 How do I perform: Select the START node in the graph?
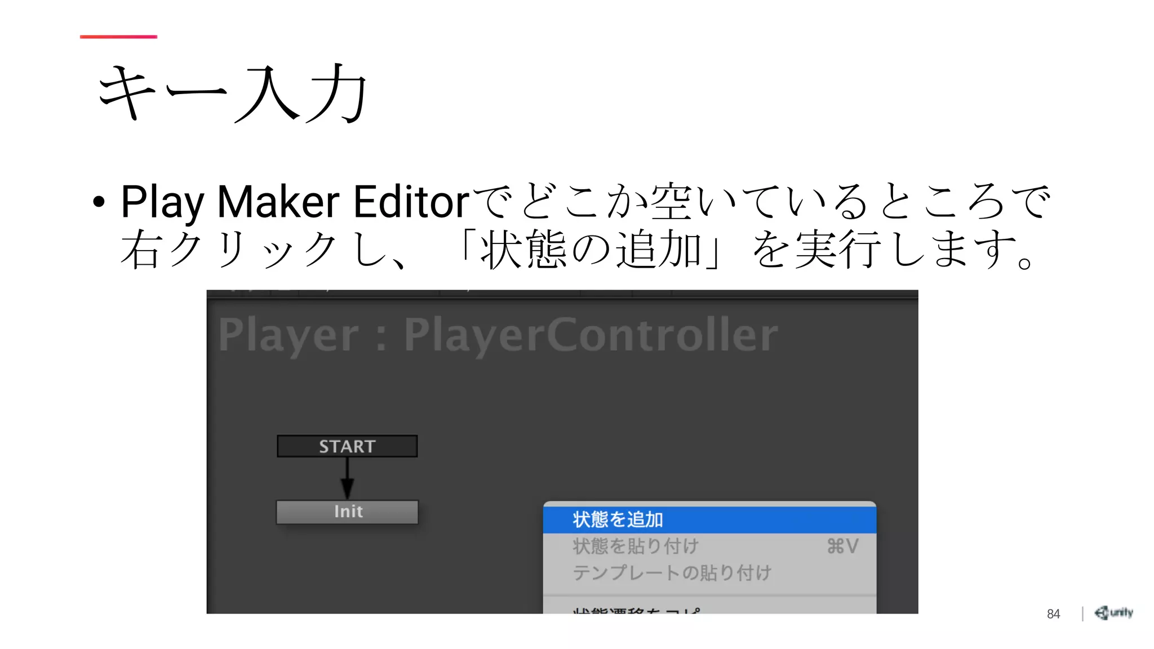(347, 446)
